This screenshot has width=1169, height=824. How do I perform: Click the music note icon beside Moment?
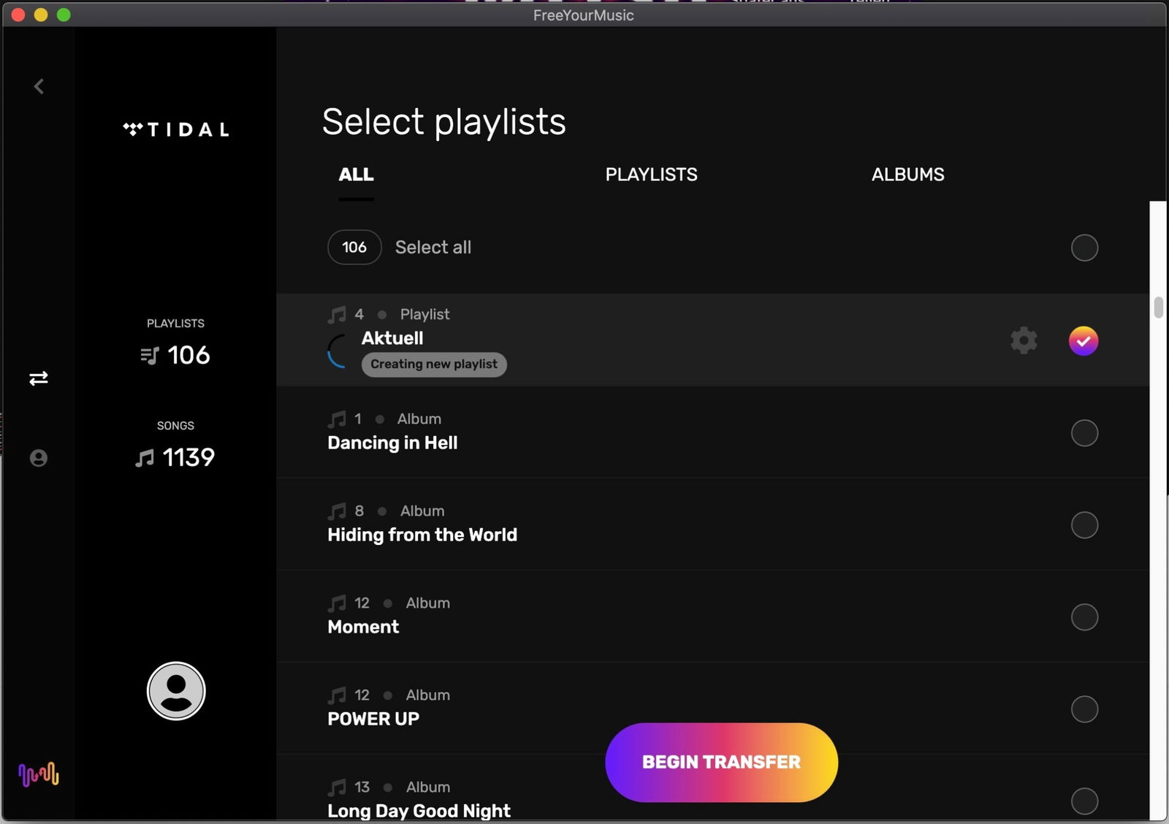tap(337, 603)
